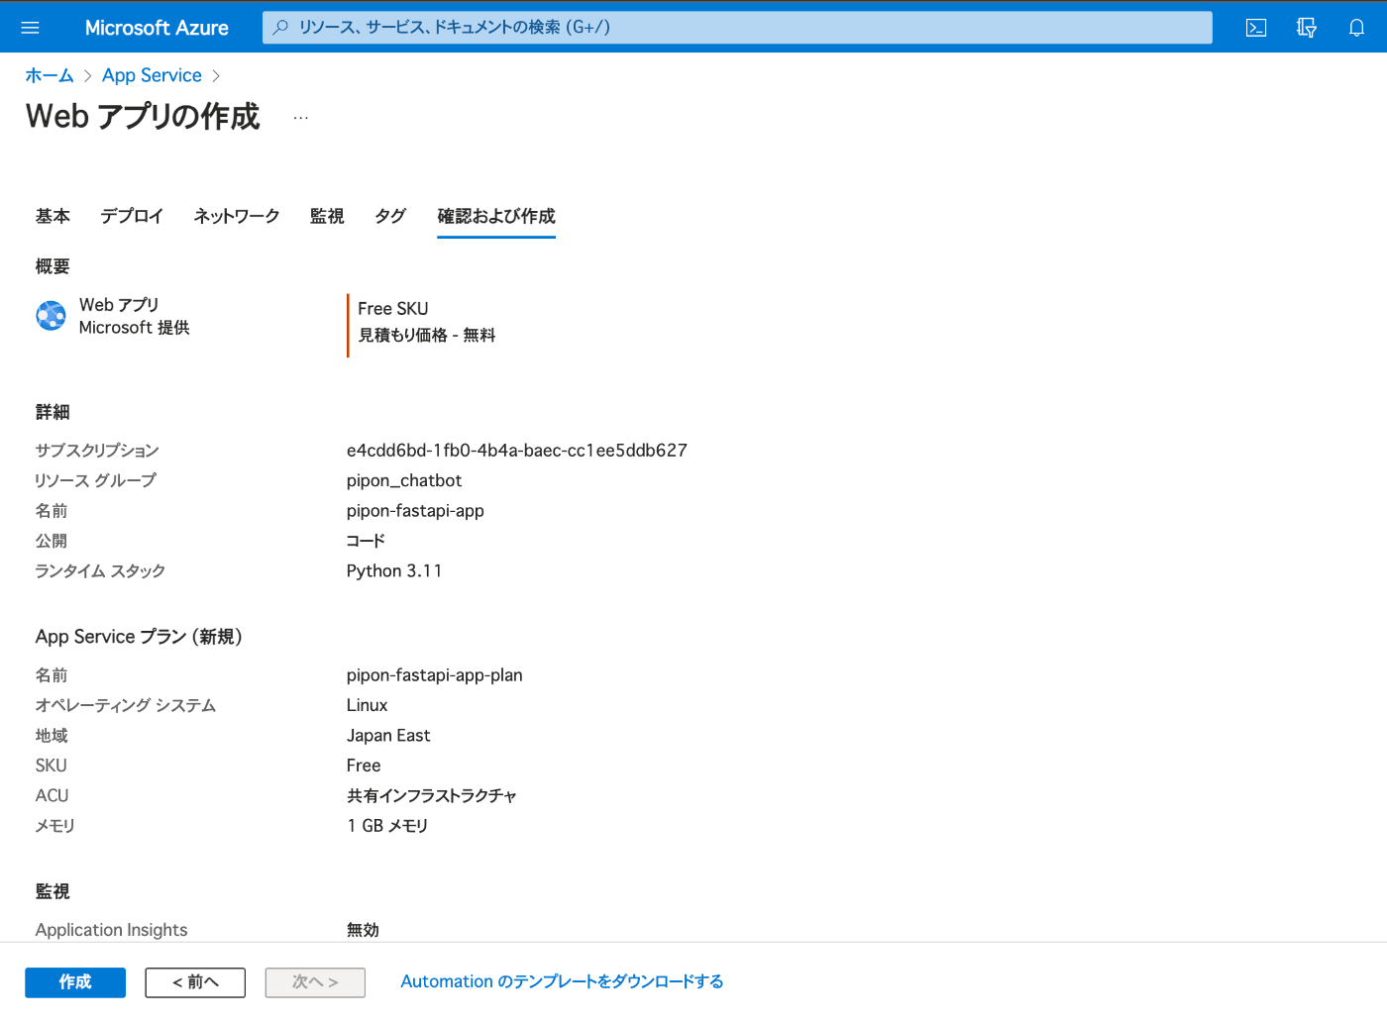Click the コード publish value
The height and width of the screenshot is (1023, 1387).
(366, 541)
